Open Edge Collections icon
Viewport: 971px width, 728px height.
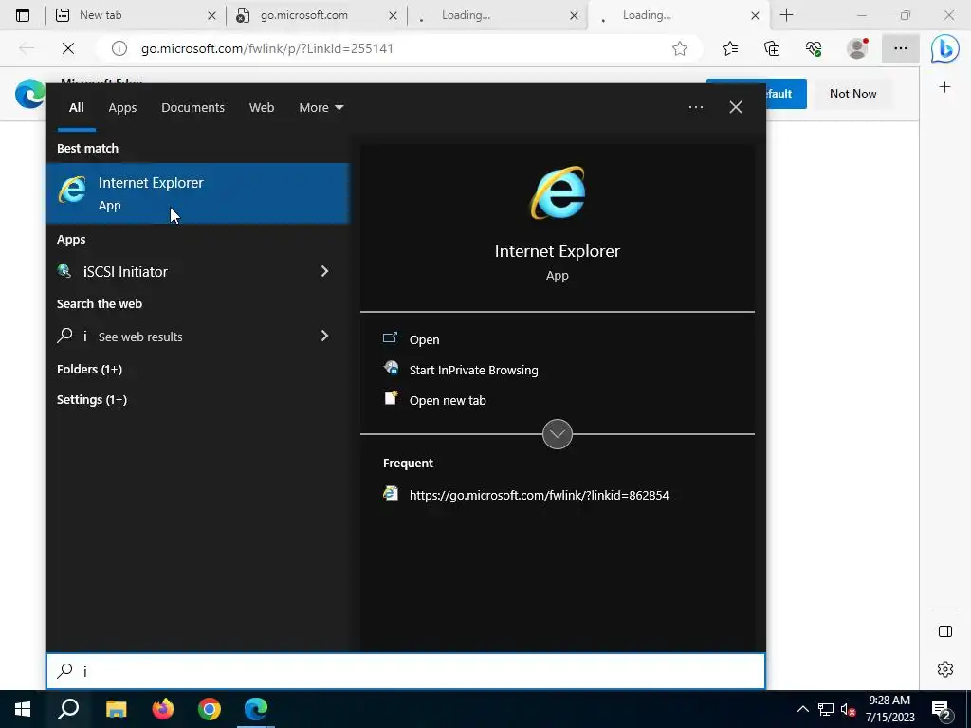[x=772, y=48]
